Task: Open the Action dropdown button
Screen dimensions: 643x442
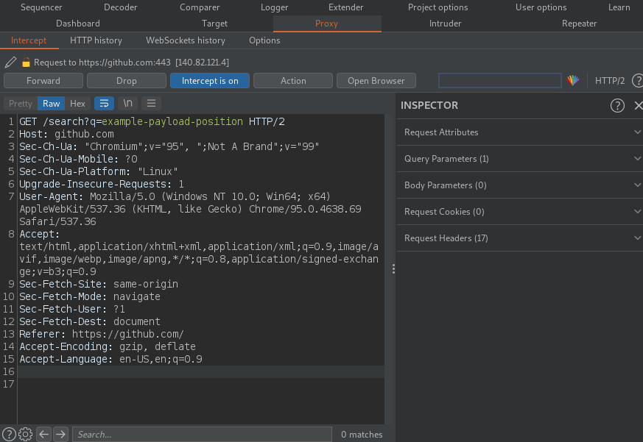Action: click(293, 81)
